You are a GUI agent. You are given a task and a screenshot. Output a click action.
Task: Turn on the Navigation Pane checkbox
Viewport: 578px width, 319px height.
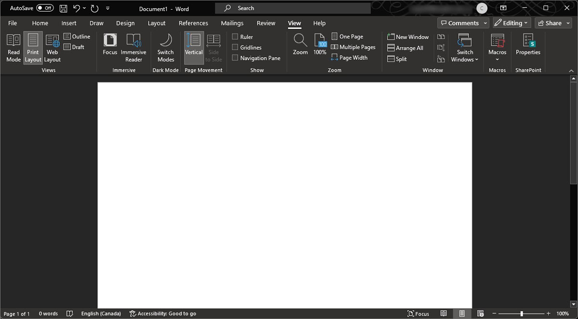235,58
